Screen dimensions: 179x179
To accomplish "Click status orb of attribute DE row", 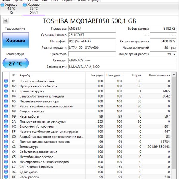I will click(6, 177).
